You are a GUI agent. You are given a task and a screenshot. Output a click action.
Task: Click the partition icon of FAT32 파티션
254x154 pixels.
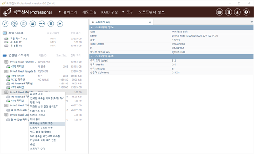tap(8, 80)
